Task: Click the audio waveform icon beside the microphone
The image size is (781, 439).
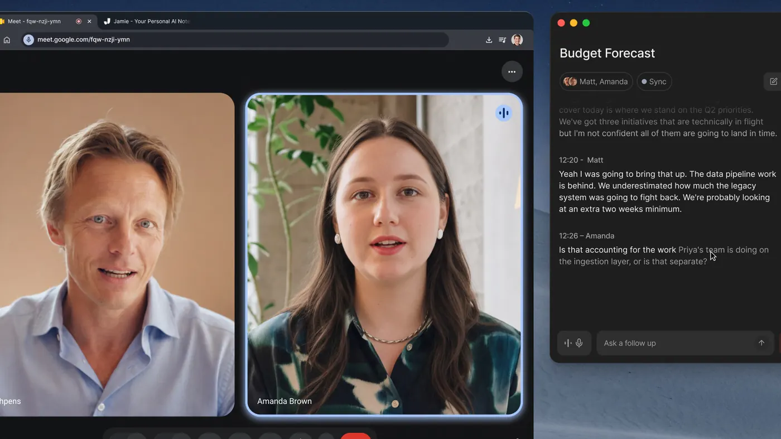Action: (x=568, y=343)
